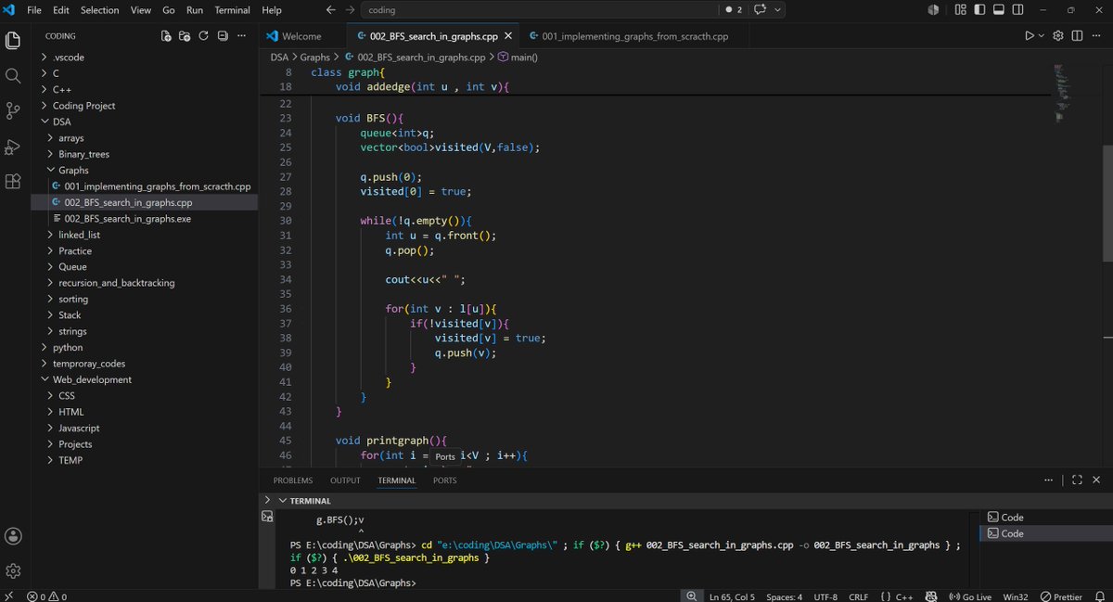1113x602 pixels.
Task: Switch to OUTPUT panel tab
Action: pos(345,480)
